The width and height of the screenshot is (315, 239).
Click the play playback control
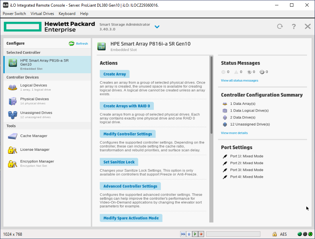(195, 234)
